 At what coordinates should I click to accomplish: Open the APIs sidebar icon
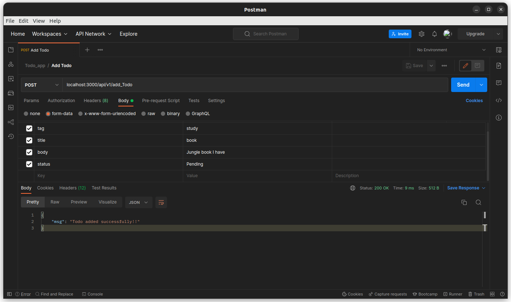point(11,64)
